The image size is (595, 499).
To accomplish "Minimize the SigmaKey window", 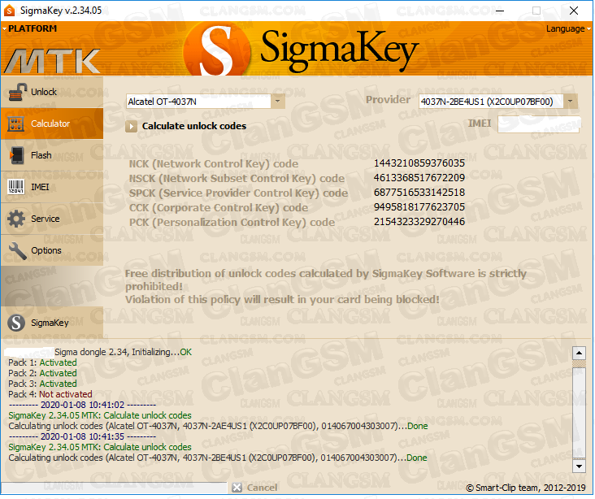I will click(500, 11).
